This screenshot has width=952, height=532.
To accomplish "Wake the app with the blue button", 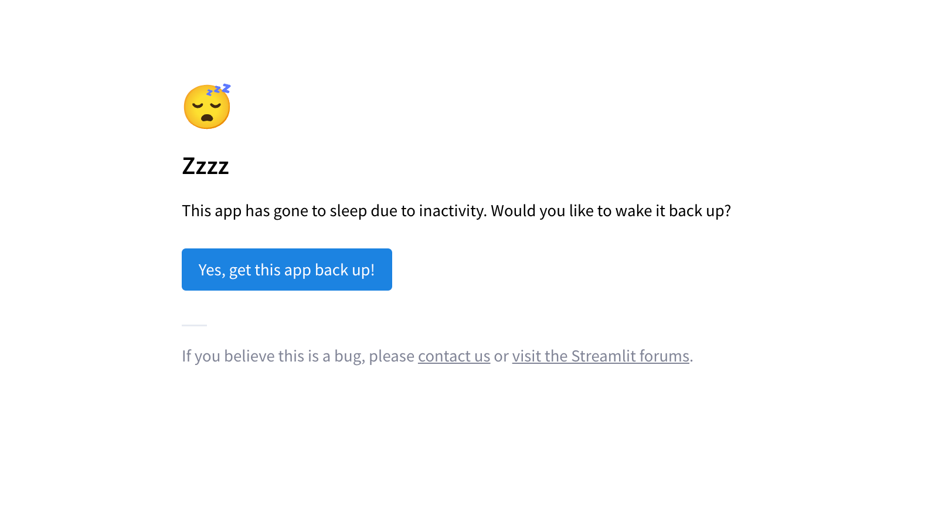I will 287,270.
